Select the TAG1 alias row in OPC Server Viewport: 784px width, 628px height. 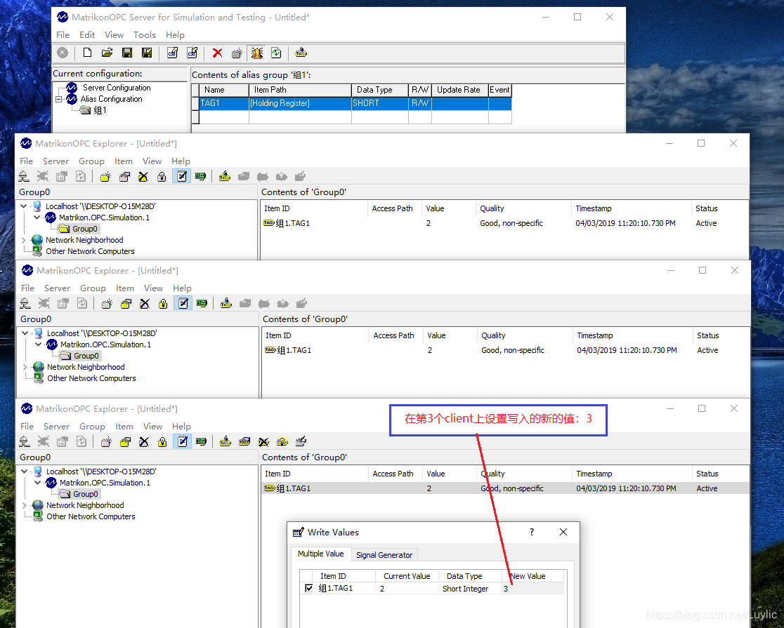tap(351, 103)
